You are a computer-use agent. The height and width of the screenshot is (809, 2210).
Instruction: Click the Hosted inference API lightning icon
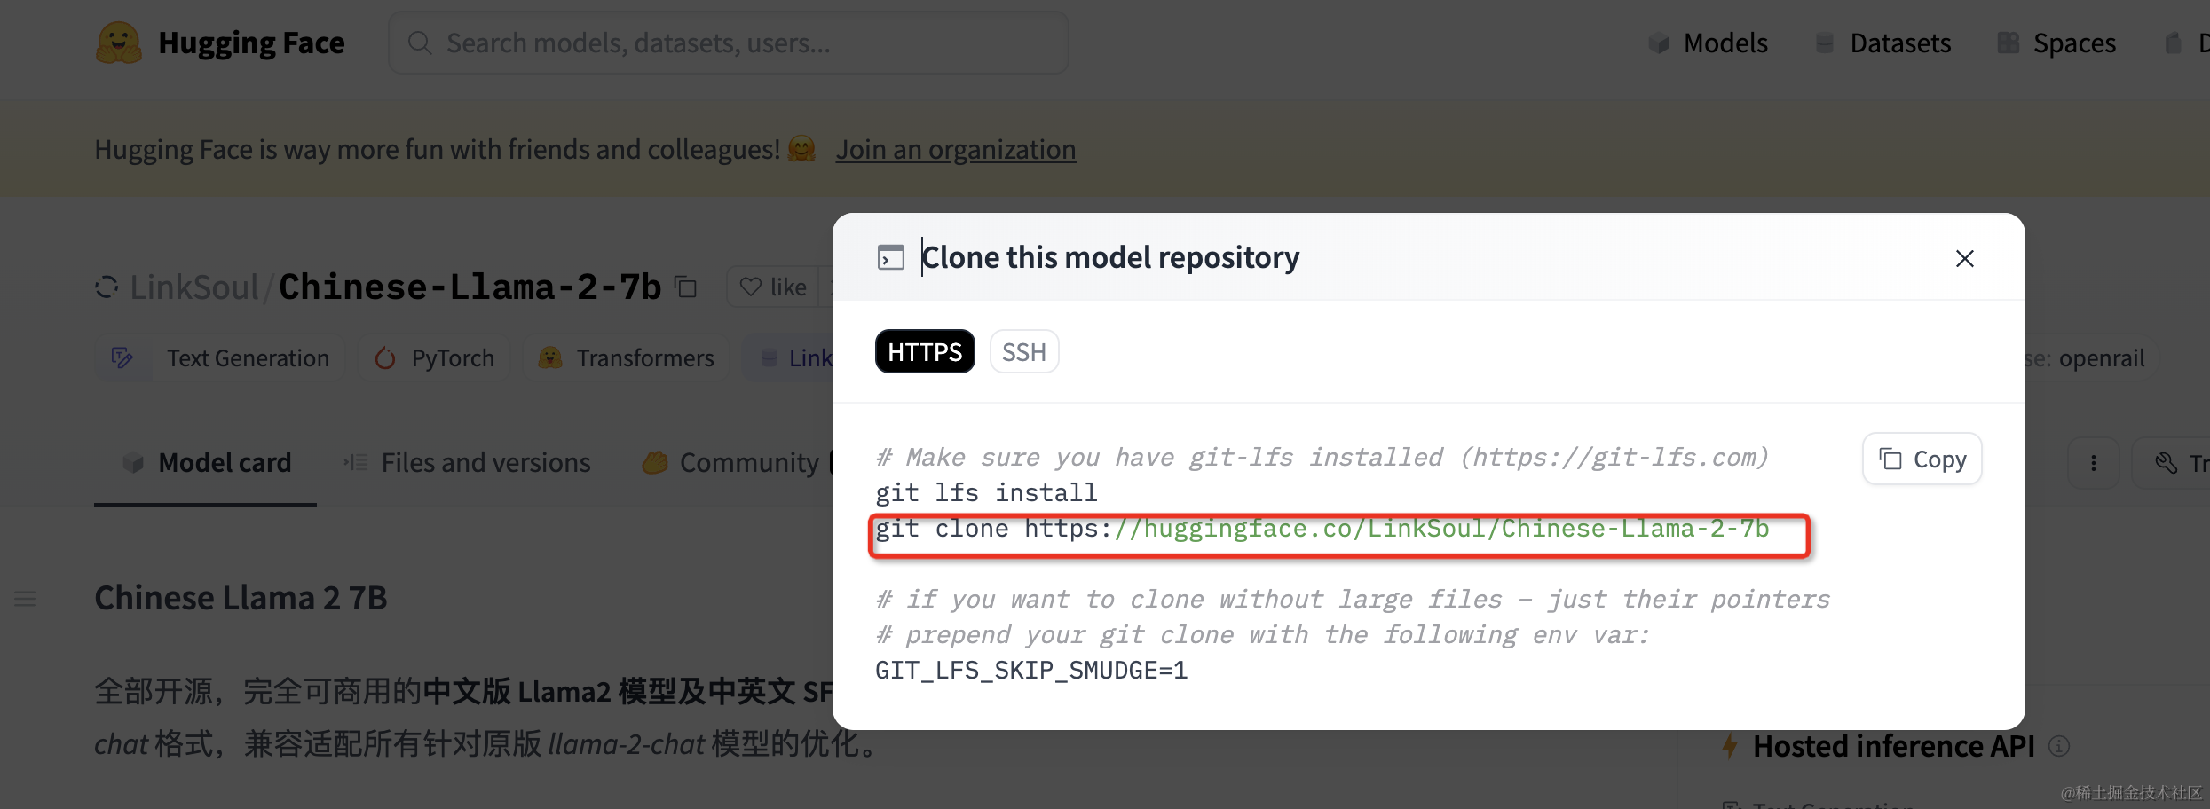1730,745
